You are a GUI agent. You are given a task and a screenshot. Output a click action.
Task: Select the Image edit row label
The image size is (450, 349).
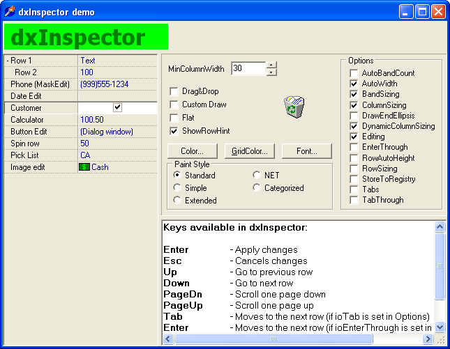tap(27, 167)
